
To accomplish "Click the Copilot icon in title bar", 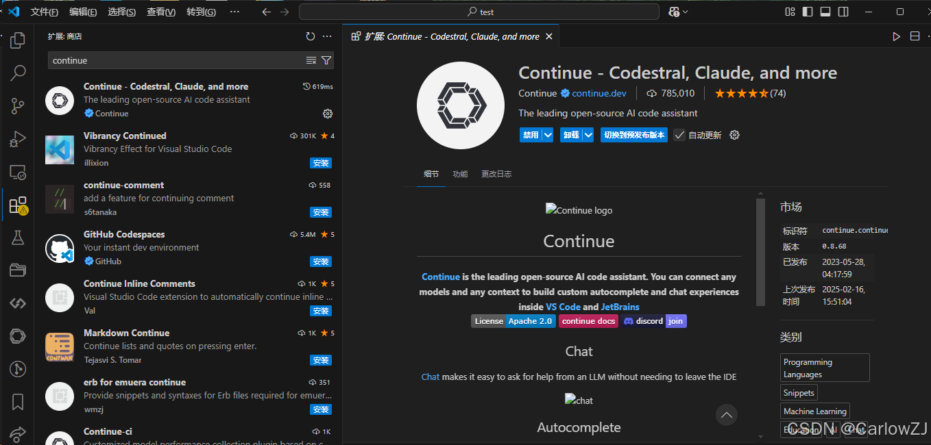I will [674, 12].
